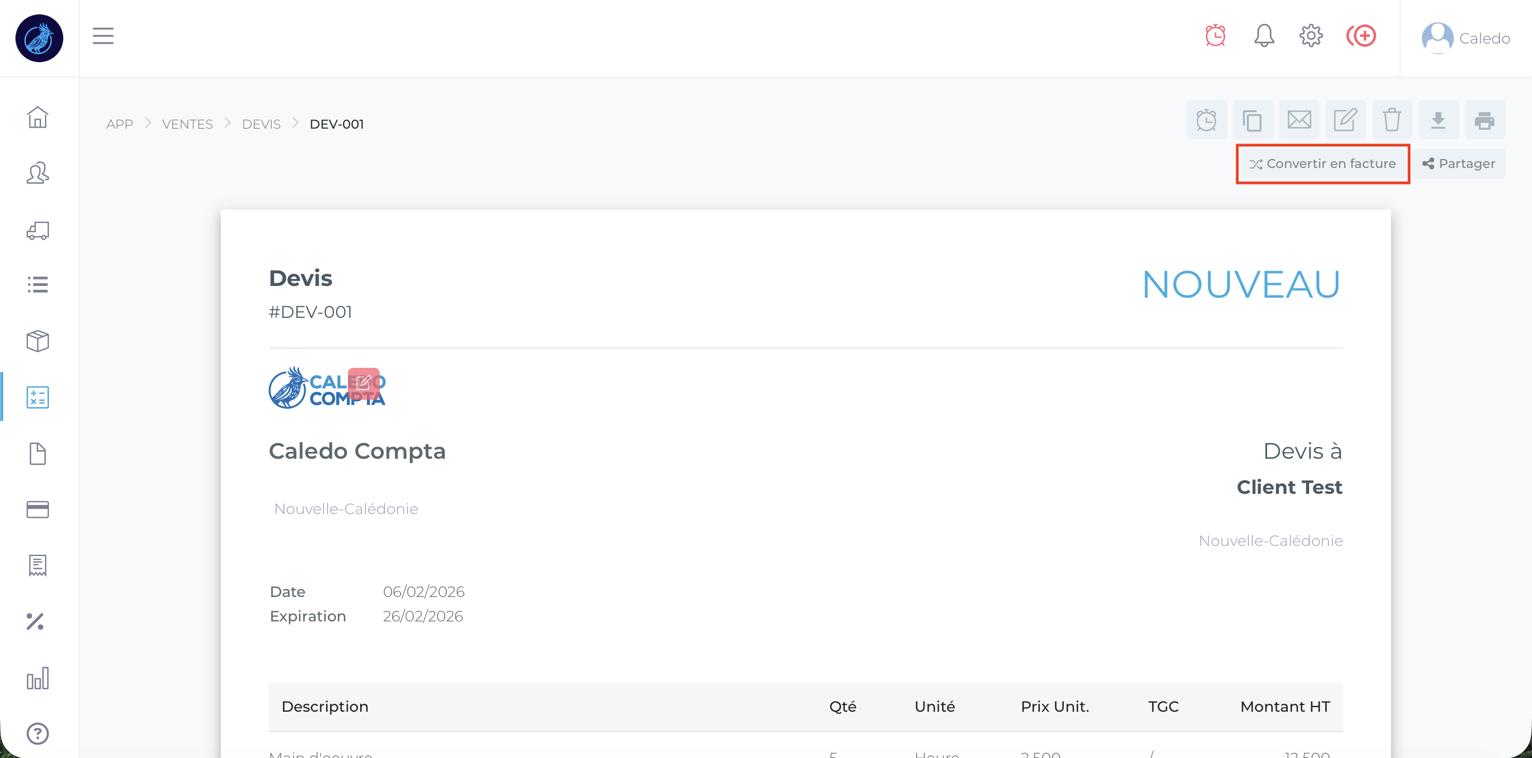The width and height of the screenshot is (1532, 758).
Task: Delete the quote with trash icon
Action: coord(1392,121)
